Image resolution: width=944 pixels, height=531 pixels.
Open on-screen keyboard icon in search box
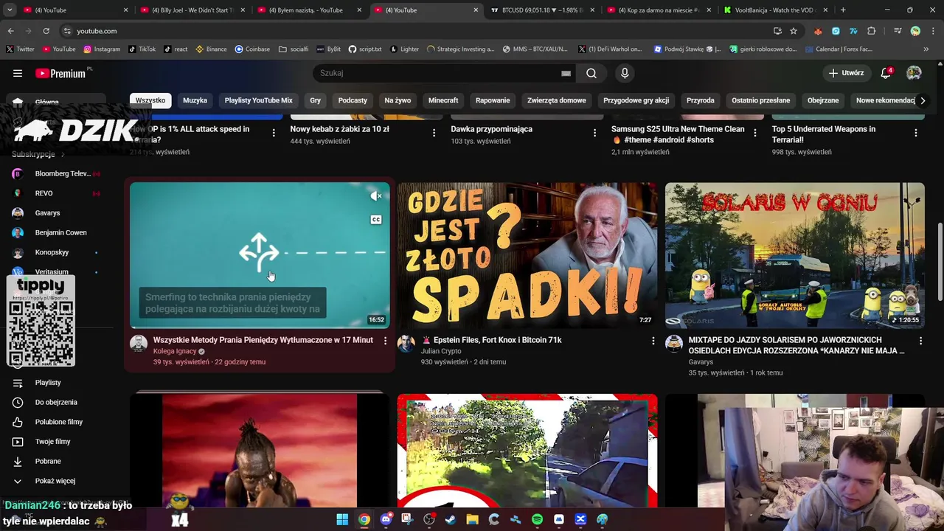pyautogui.click(x=566, y=73)
